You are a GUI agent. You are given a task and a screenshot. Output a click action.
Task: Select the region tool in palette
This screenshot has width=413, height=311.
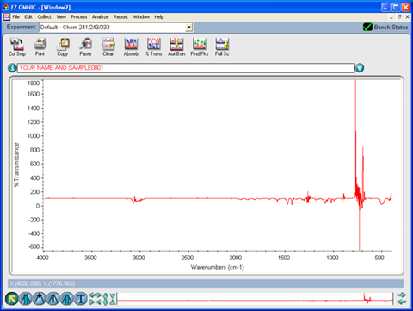(x=26, y=299)
